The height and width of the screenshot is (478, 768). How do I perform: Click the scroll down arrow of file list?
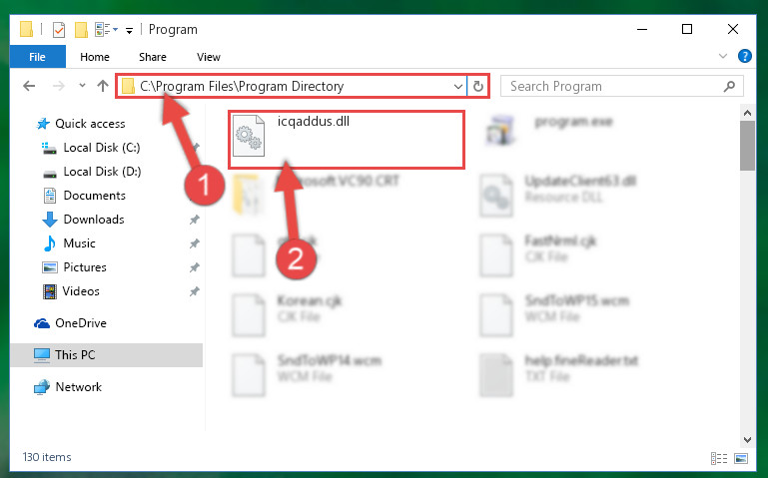point(747,439)
